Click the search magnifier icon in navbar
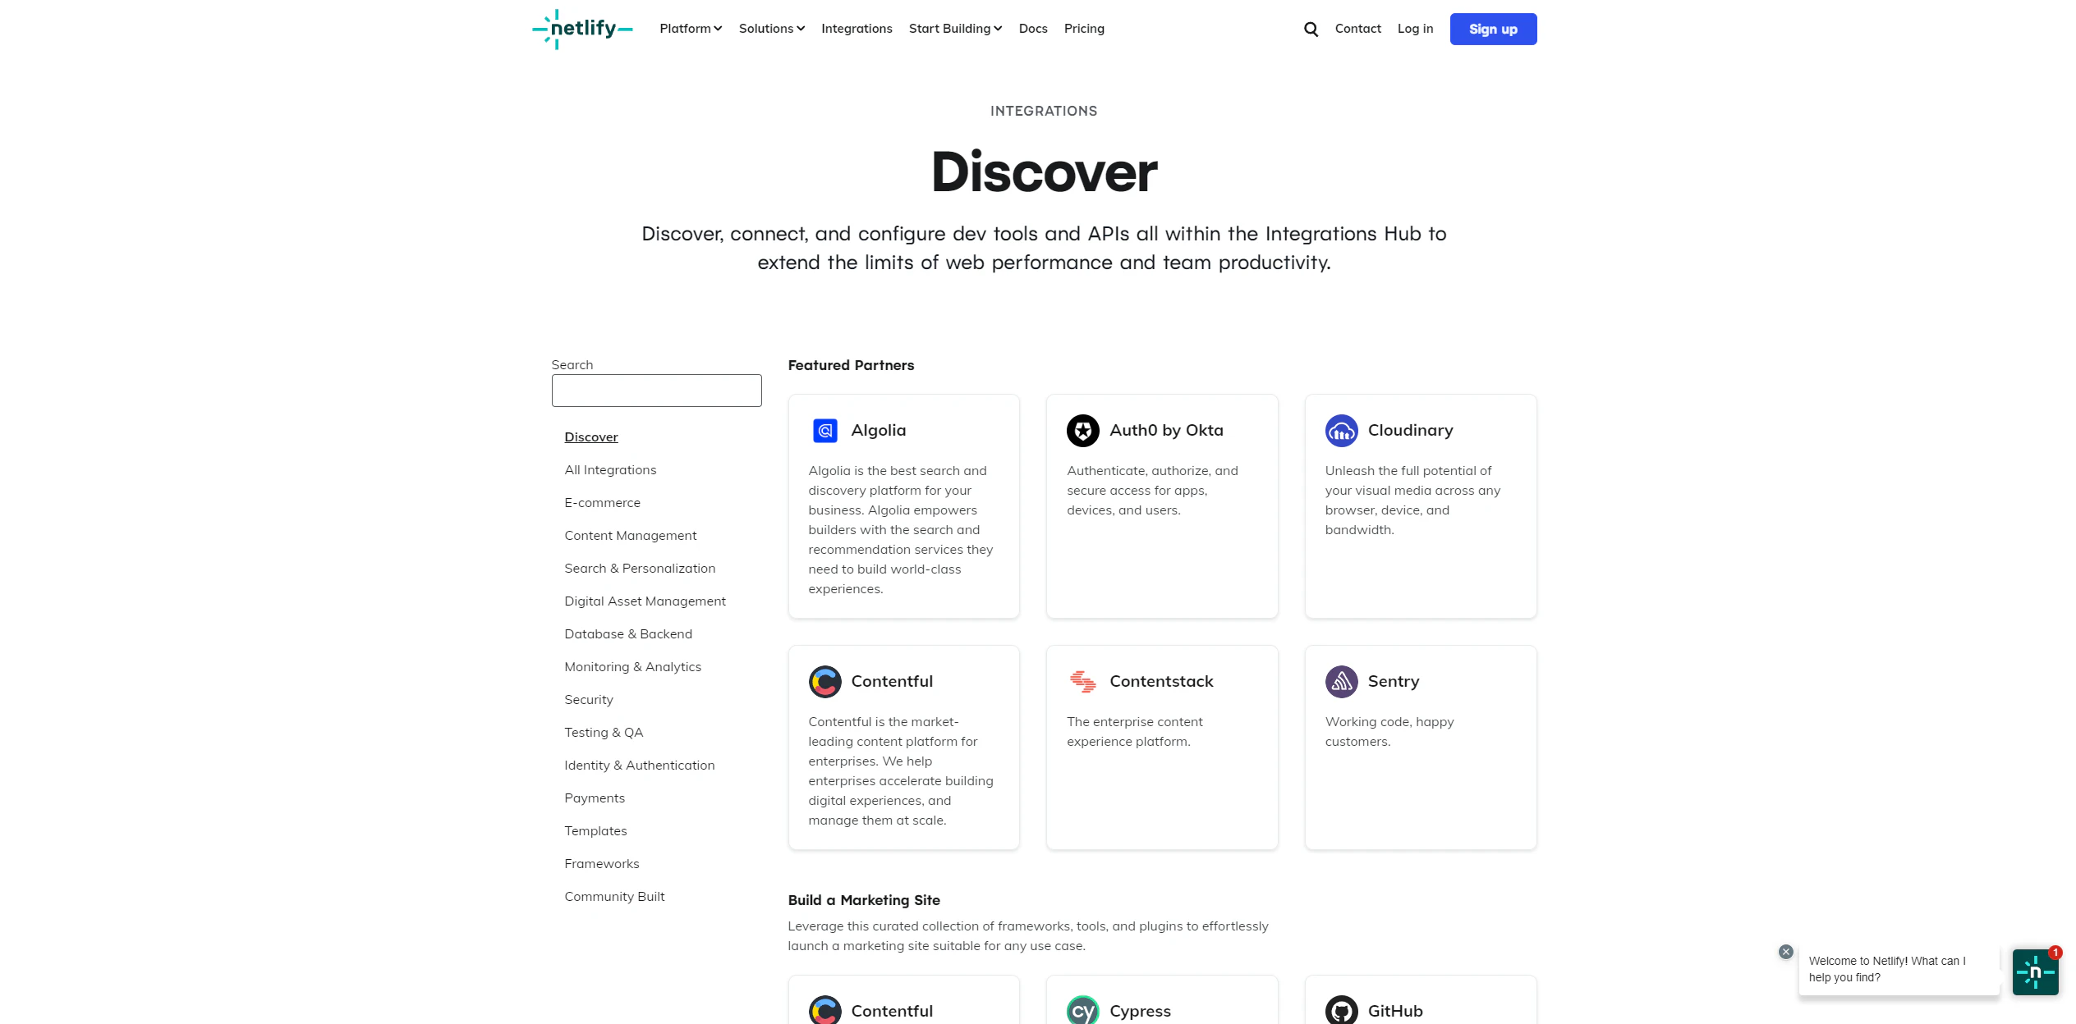This screenshot has width=2076, height=1024. tap(1311, 29)
